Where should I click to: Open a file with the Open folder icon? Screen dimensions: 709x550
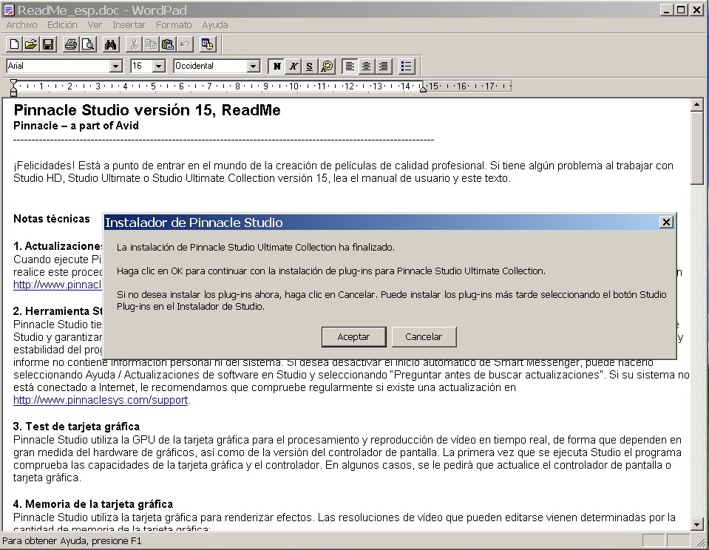click(x=31, y=44)
